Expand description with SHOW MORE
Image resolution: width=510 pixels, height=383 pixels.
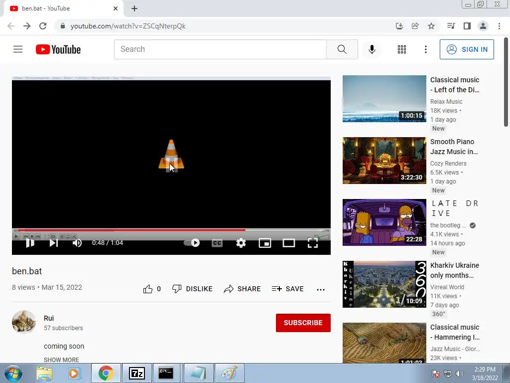click(x=61, y=360)
